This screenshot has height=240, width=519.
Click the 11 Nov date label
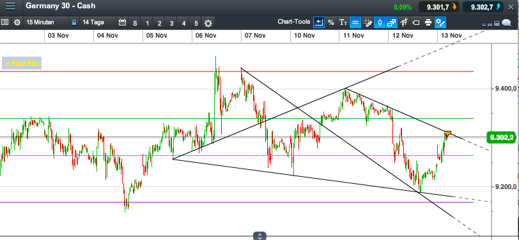[353, 35]
